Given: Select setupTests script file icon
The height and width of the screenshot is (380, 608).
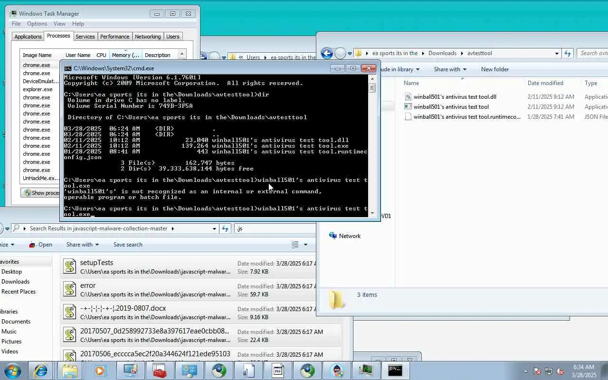Looking at the screenshot, I should pos(70,266).
